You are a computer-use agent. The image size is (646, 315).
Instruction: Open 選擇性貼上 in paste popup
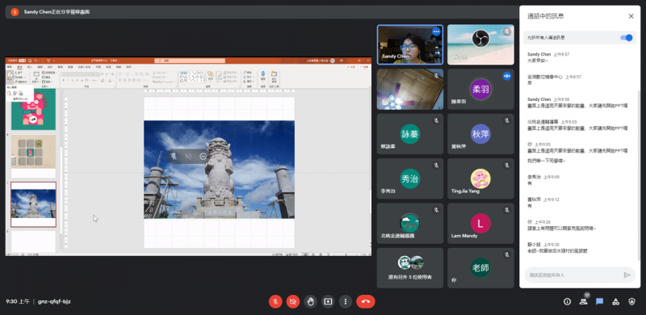point(21,99)
